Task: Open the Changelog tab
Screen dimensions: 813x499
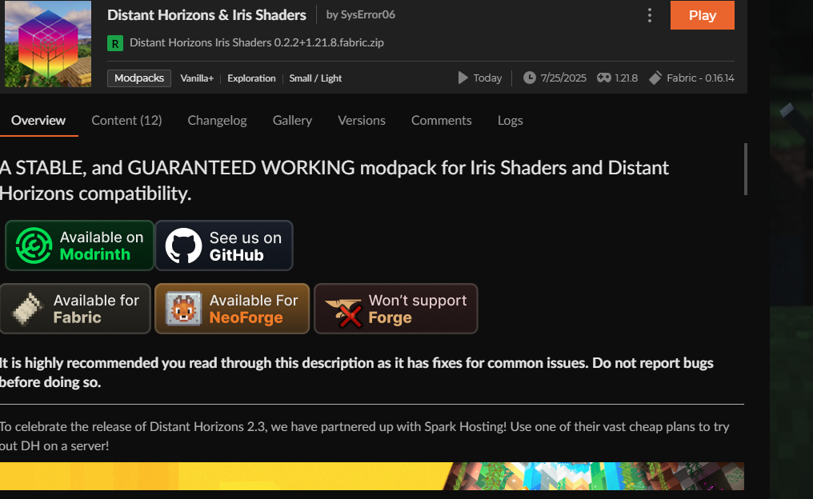Action: click(217, 120)
